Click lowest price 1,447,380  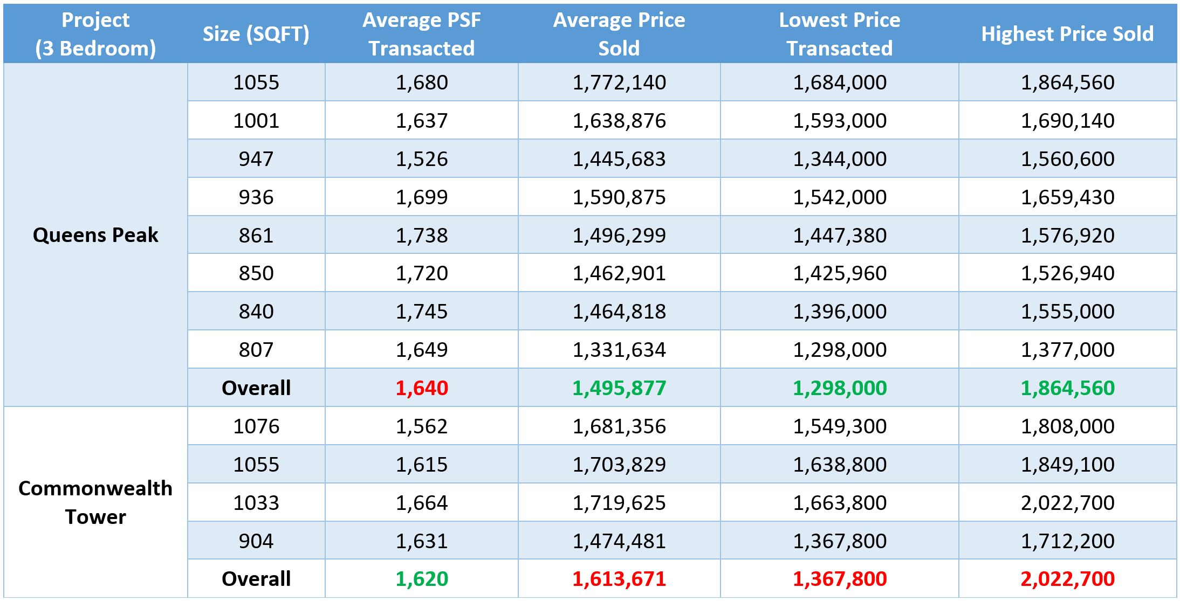tap(840, 235)
